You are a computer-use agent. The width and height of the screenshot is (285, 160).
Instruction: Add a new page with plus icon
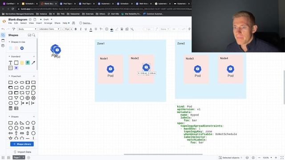tap(28, 158)
